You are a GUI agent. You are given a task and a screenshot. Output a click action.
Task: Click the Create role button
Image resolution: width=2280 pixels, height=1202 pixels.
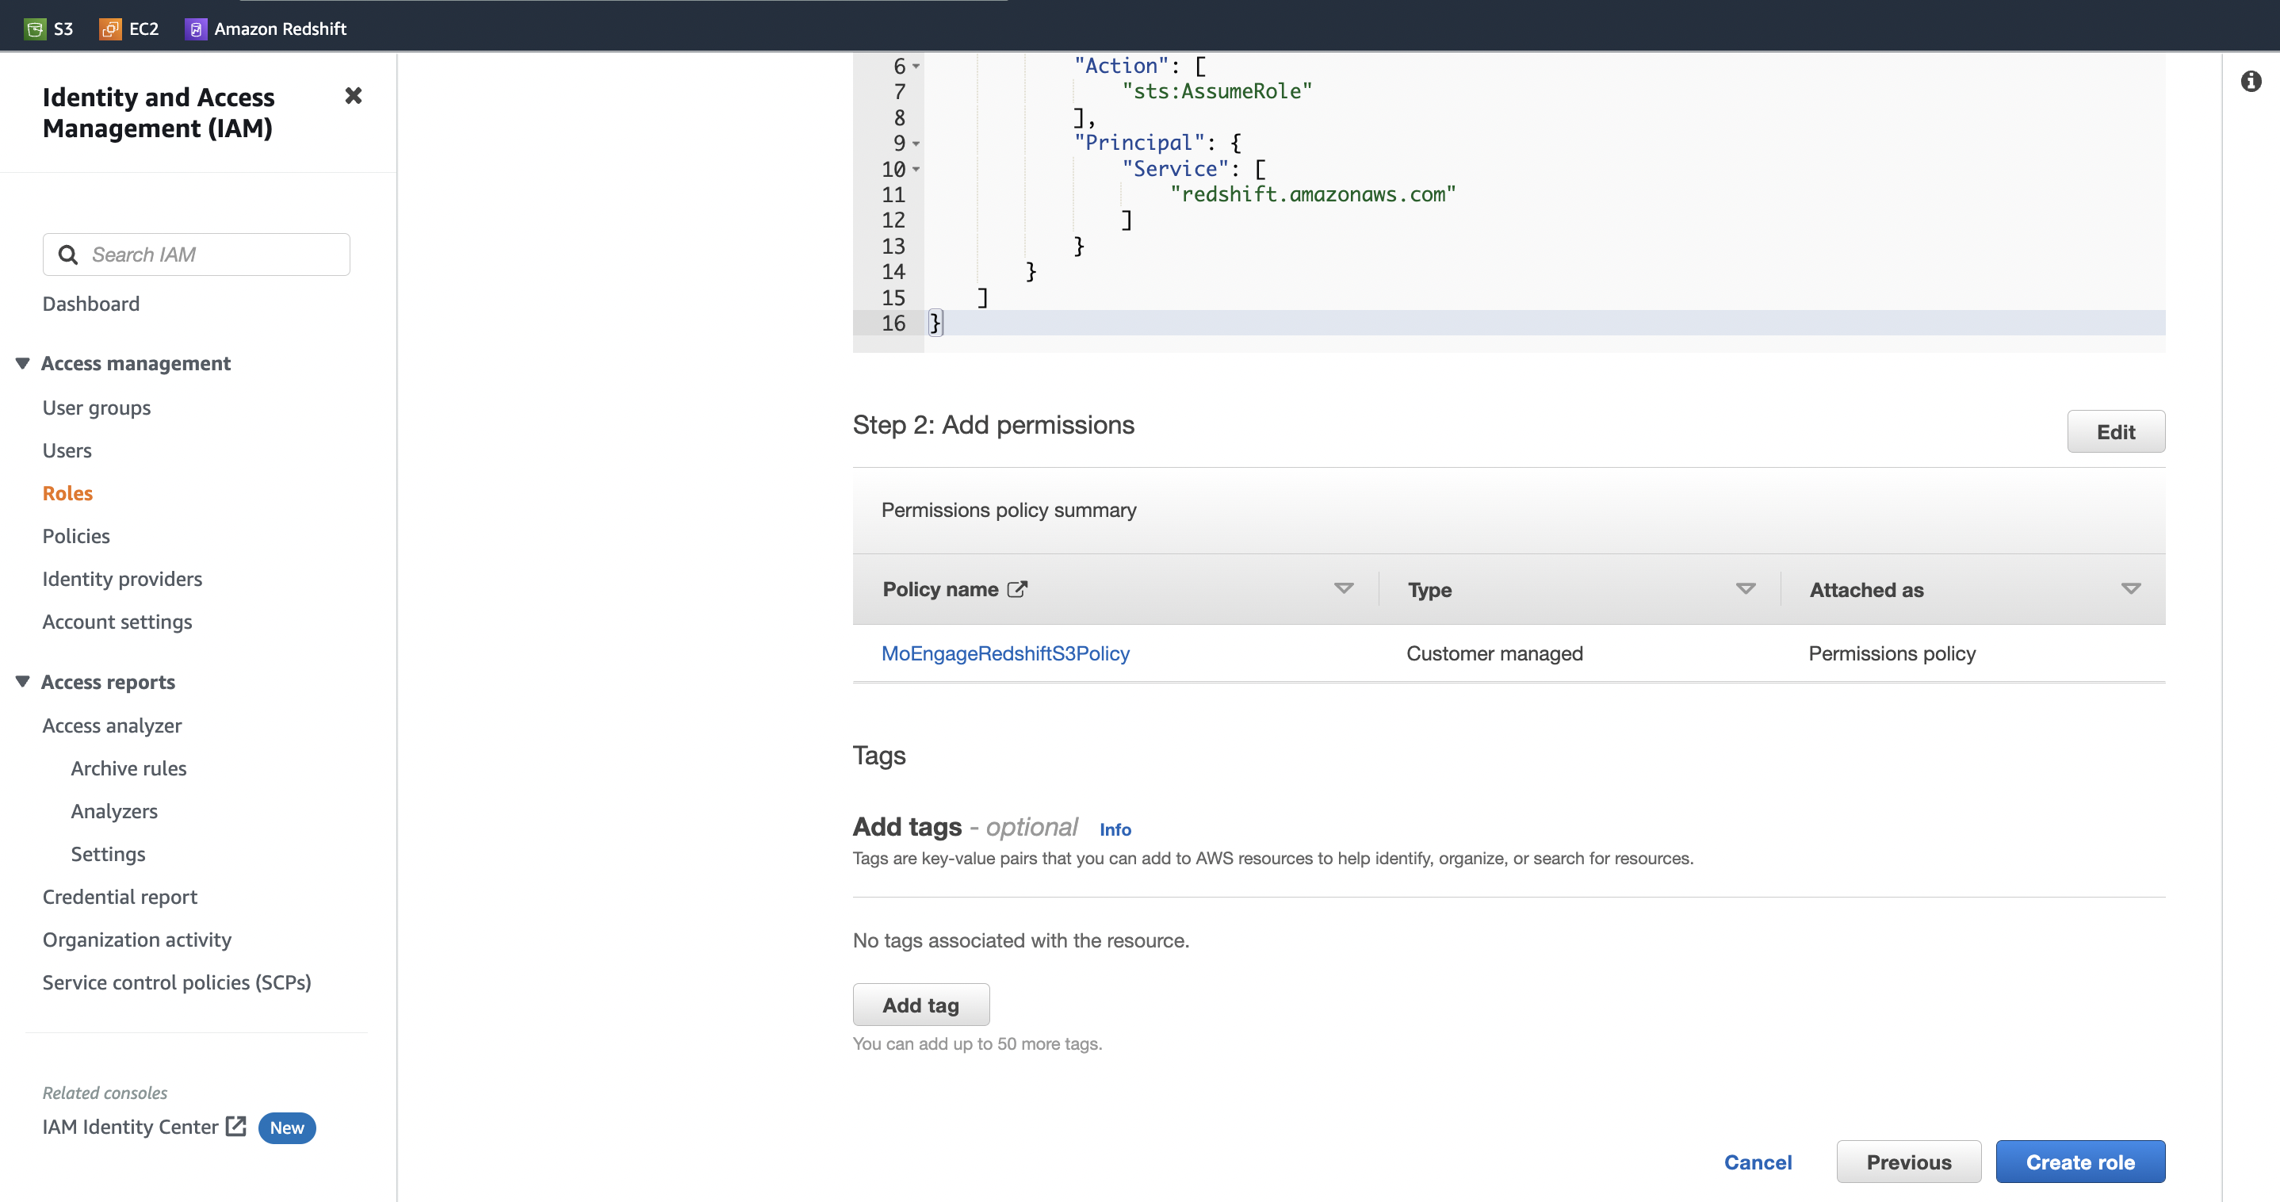tap(2080, 1162)
